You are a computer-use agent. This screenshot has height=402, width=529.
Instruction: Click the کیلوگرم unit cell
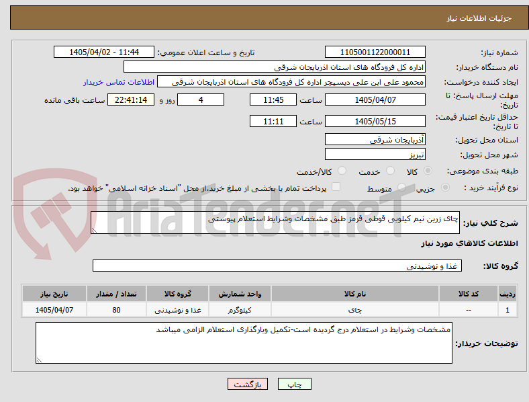[240, 310]
